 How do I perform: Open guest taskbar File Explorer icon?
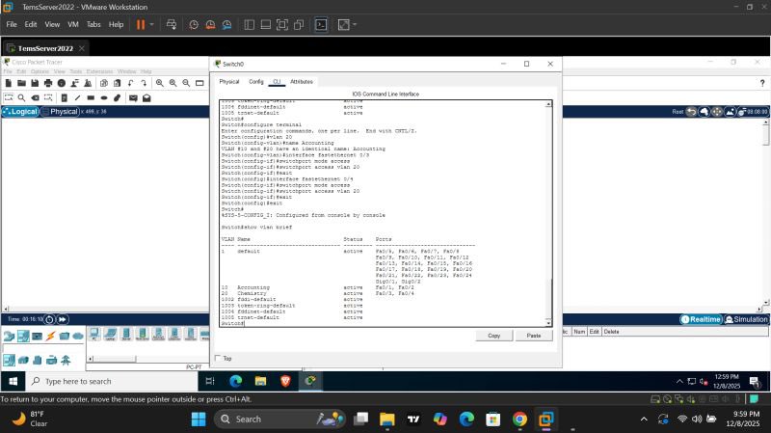(x=260, y=381)
